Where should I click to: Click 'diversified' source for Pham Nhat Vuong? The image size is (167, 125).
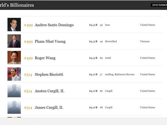[110, 41]
